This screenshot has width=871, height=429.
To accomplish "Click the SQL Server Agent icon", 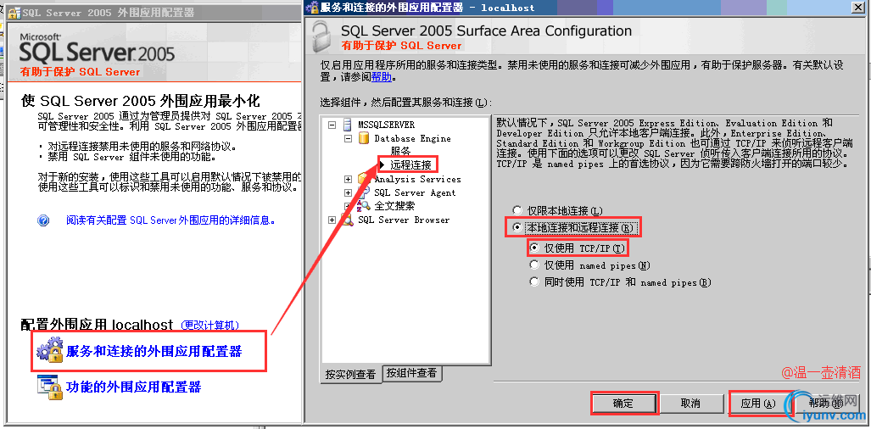I will pos(364,192).
